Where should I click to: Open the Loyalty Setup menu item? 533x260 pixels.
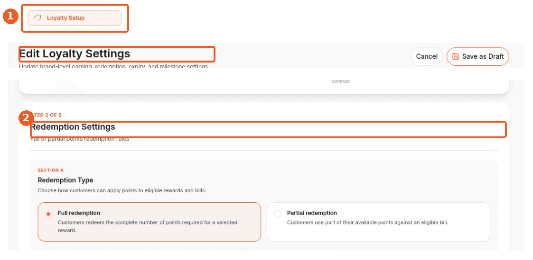click(x=75, y=18)
